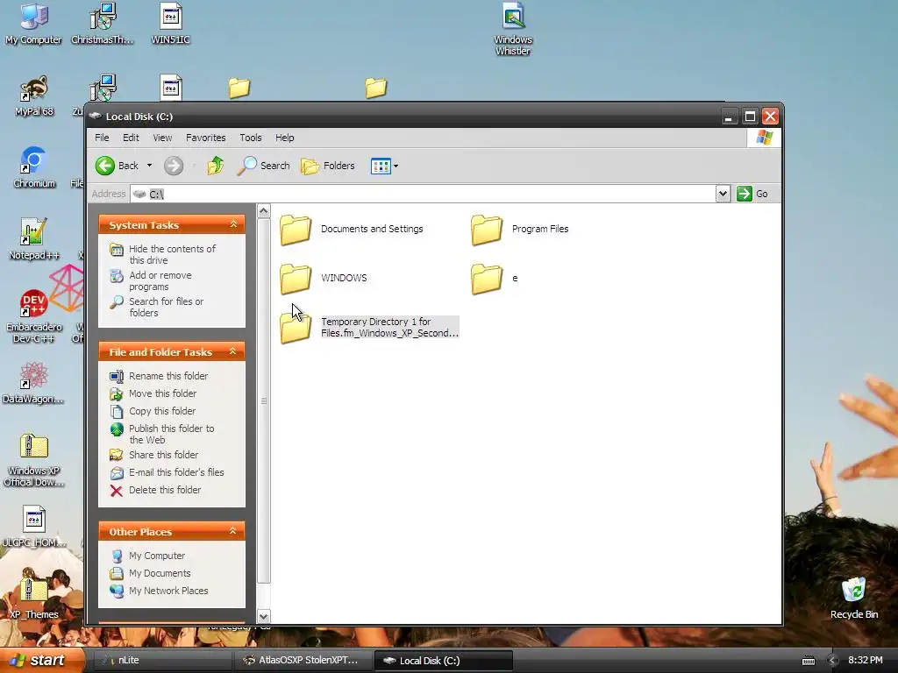Viewport: 898px width, 673px height.
Task: Select the Notepad++ desktop shortcut
Action: 34,240
